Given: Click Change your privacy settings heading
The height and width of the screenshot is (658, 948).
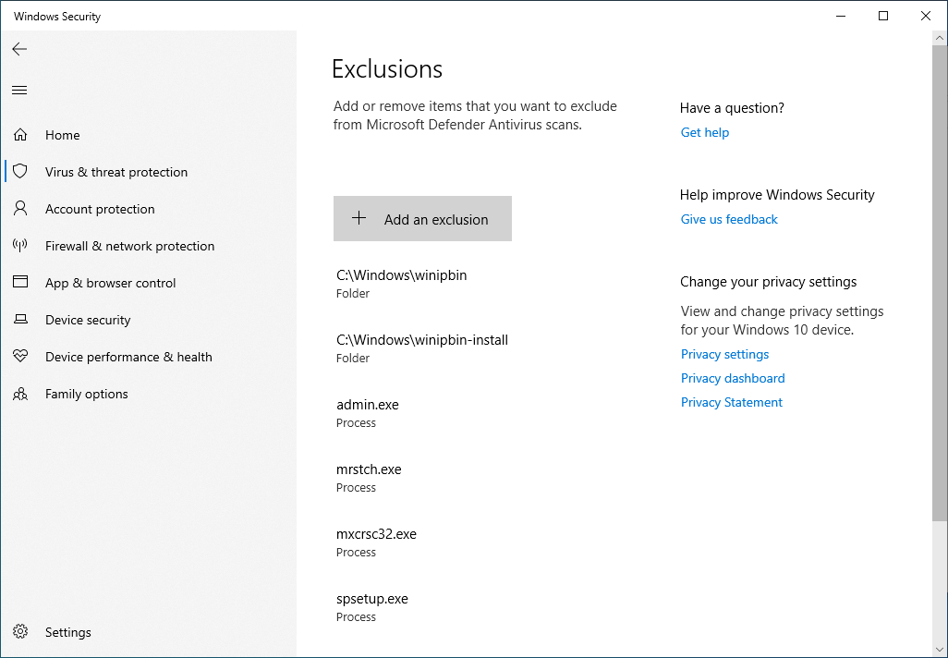Looking at the screenshot, I should pyautogui.click(x=768, y=282).
